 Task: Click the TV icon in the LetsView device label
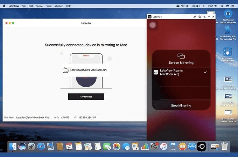tap(66, 70)
